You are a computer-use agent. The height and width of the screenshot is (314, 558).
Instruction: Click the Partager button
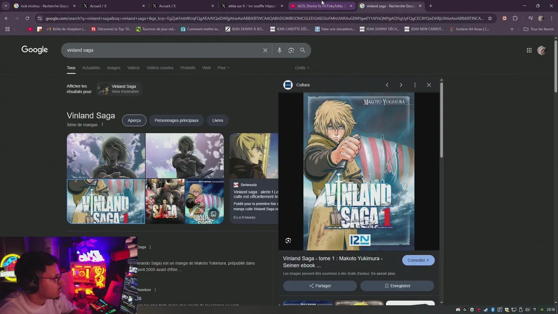[320, 286]
